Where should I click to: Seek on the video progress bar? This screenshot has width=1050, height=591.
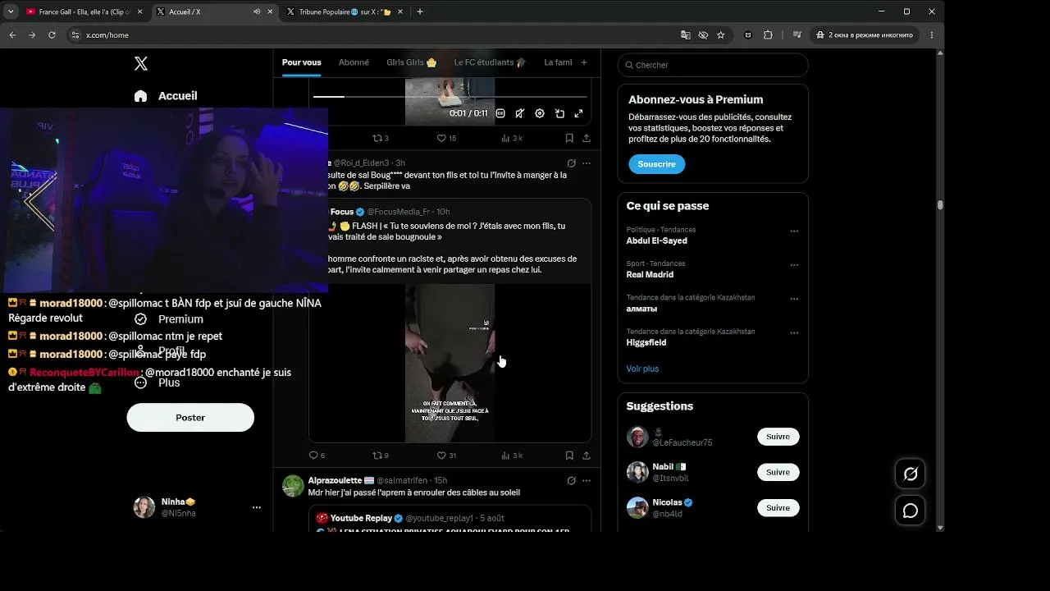point(450,97)
